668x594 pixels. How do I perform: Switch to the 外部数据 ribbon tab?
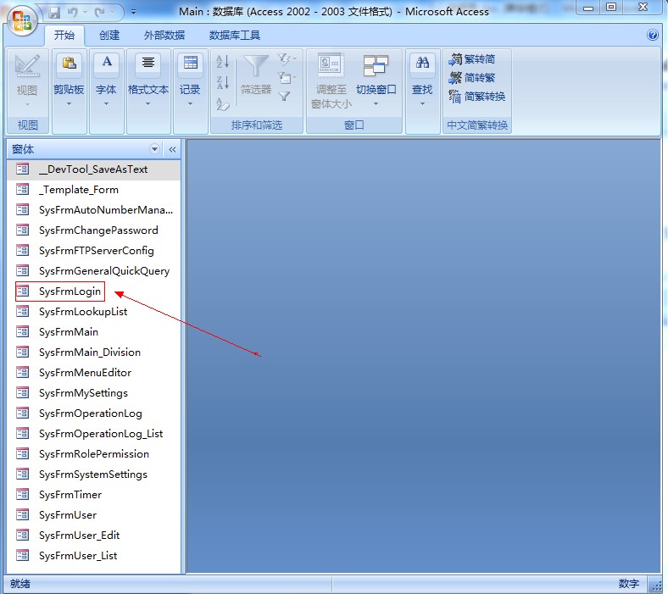tap(164, 36)
